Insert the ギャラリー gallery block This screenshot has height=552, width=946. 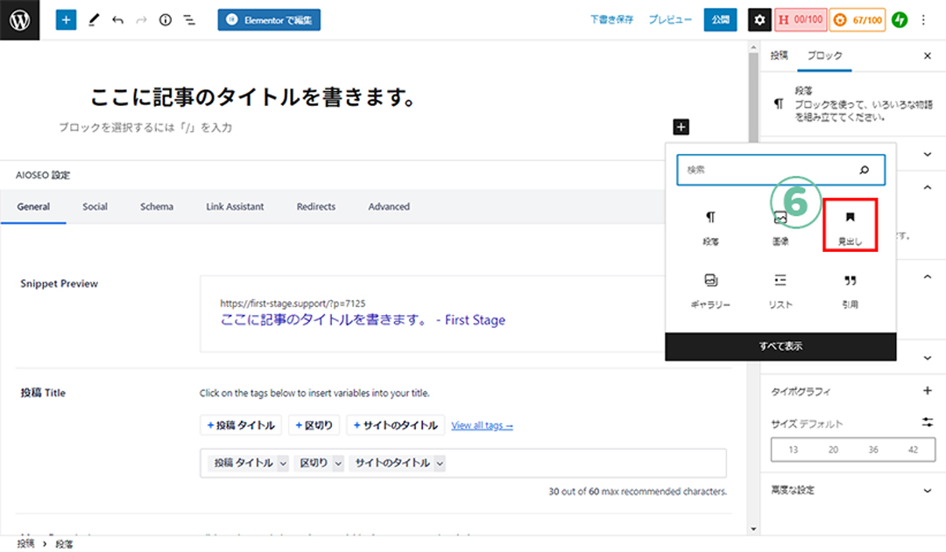[709, 290]
